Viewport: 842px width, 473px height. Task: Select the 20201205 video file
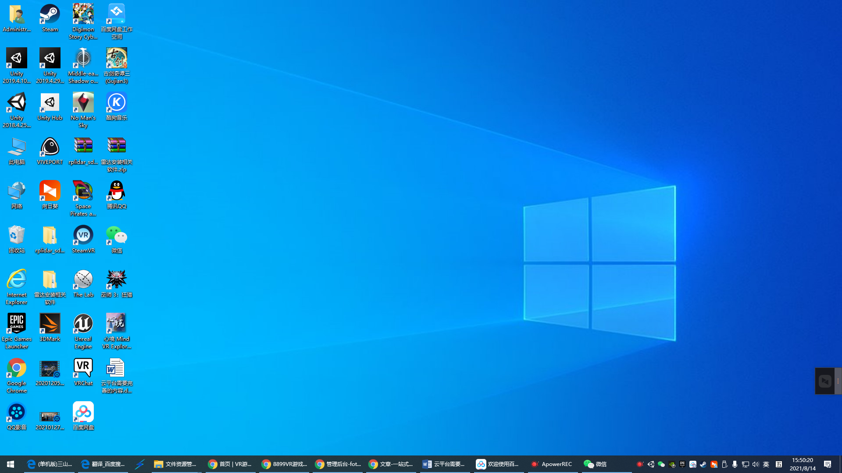50,372
